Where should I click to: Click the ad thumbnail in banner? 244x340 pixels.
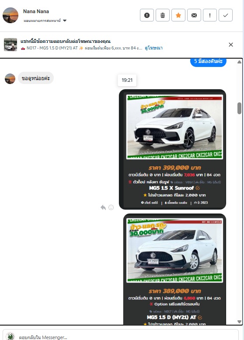[10, 45]
